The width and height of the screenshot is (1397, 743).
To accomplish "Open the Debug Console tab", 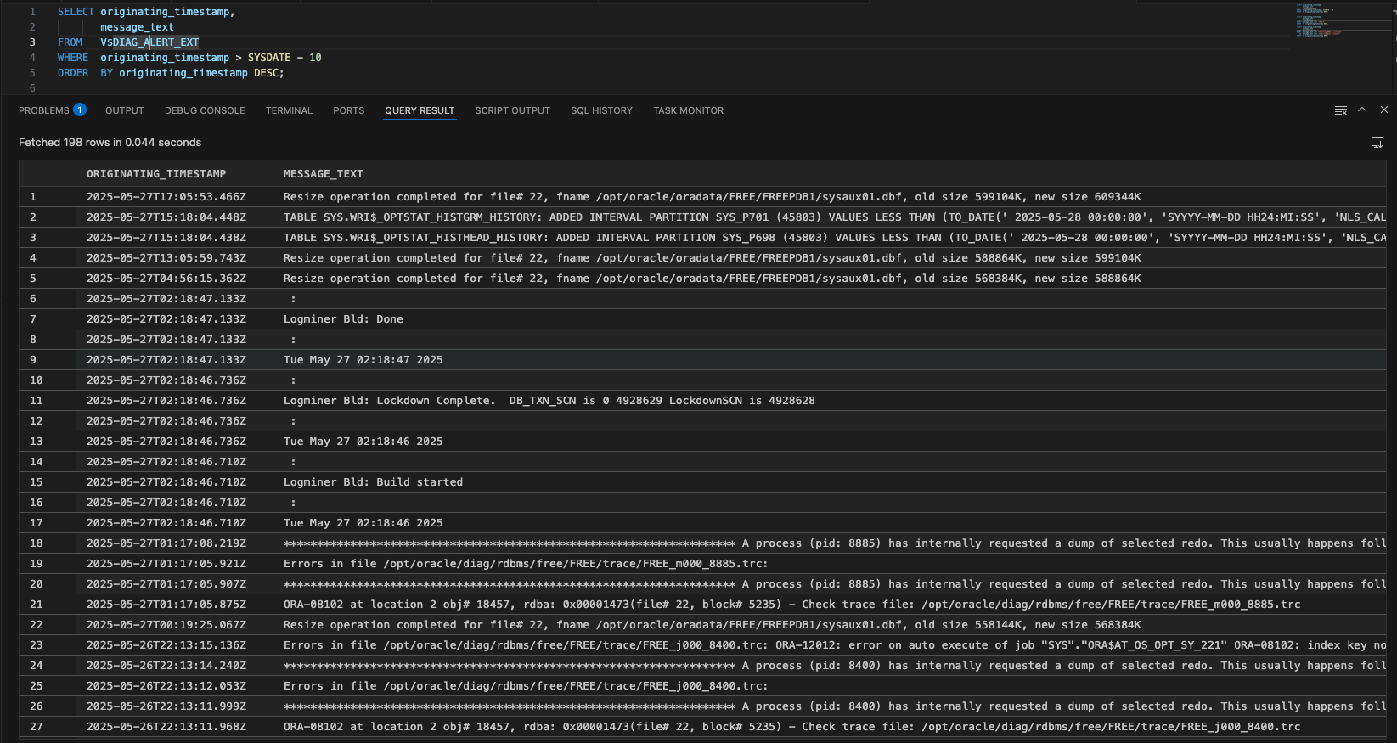I will pyautogui.click(x=205, y=110).
